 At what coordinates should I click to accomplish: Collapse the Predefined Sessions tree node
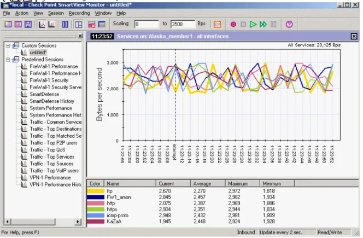point(8,60)
